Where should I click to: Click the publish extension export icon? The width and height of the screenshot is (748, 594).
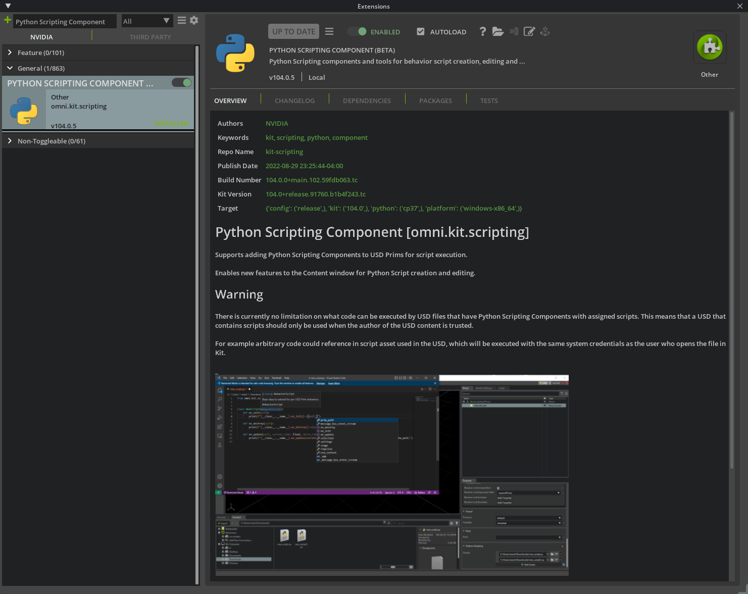(x=545, y=32)
